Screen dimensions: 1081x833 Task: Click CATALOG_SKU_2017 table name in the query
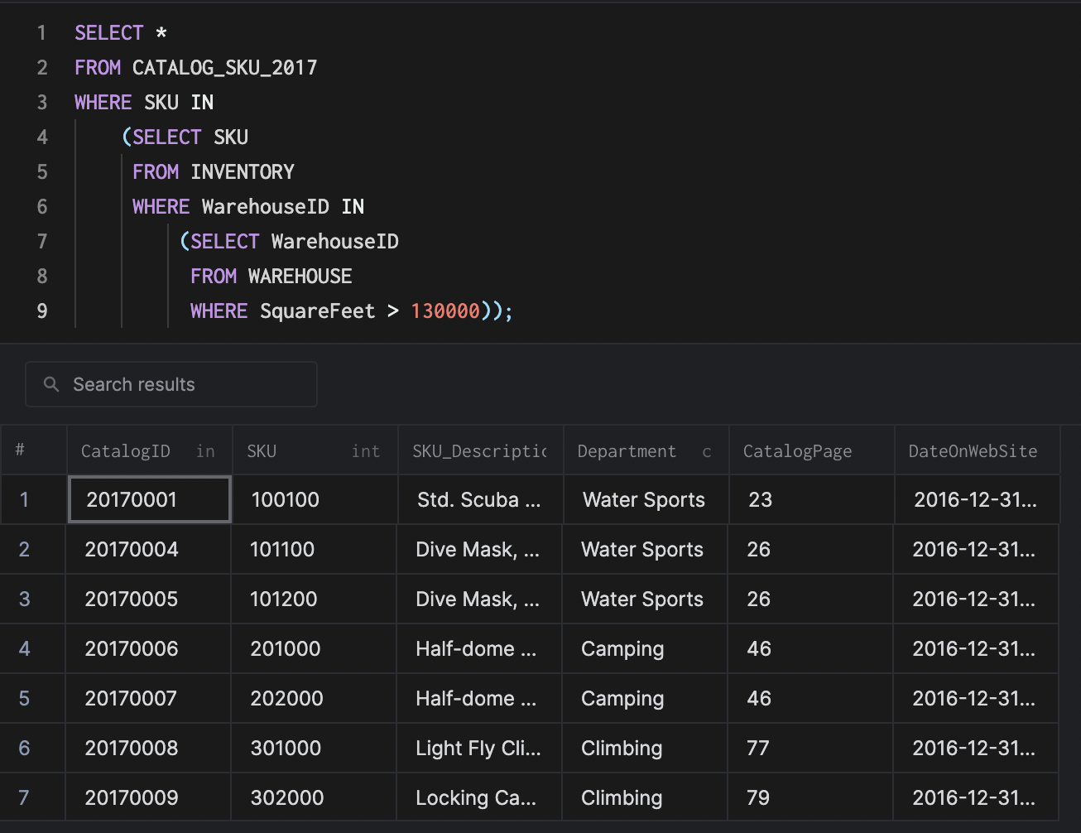coord(224,68)
